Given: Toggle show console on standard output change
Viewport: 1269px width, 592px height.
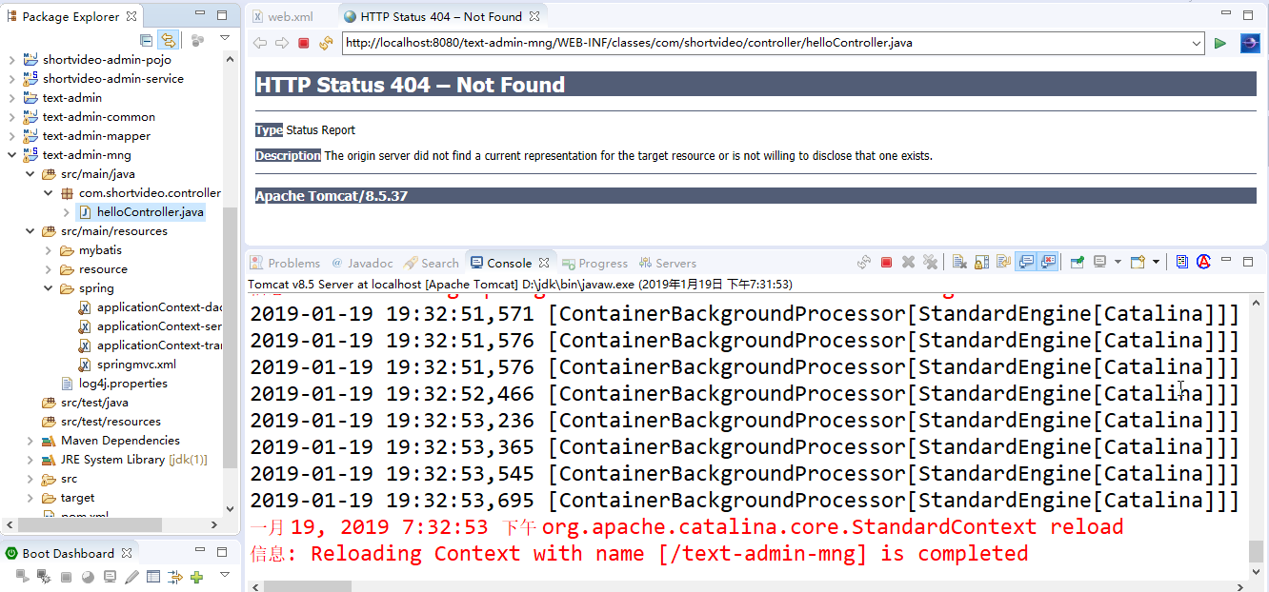Looking at the screenshot, I should (x=1026, y=263).
